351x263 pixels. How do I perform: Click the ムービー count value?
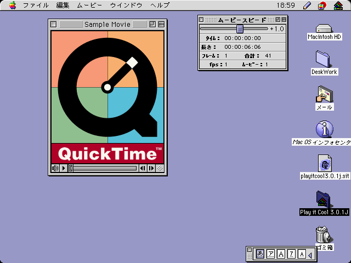click(267, 65)
